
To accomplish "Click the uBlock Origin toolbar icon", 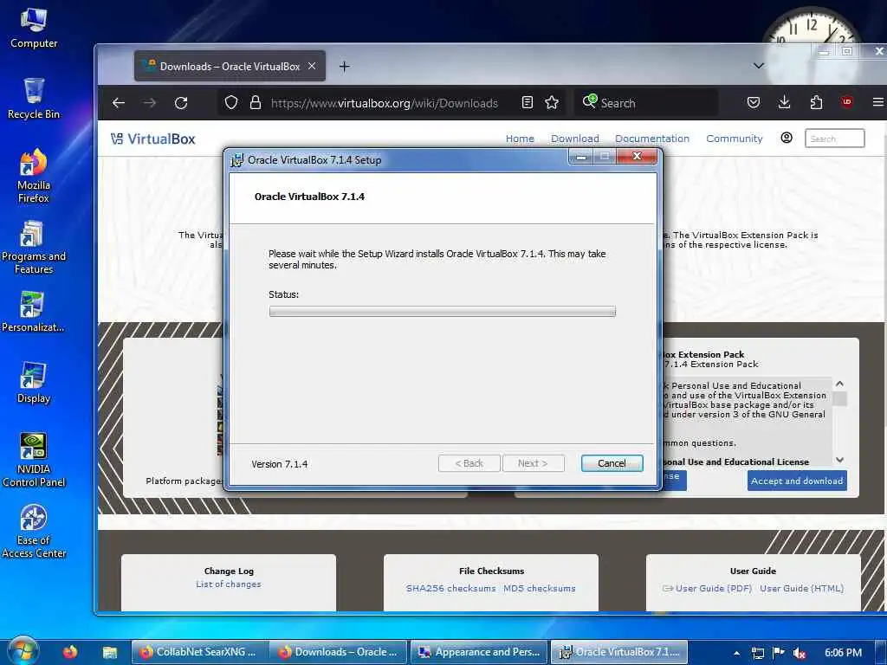I will (847, 102).
